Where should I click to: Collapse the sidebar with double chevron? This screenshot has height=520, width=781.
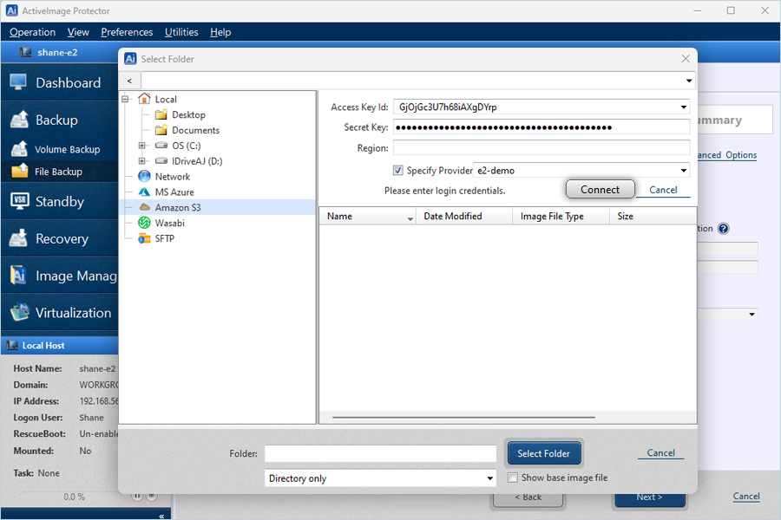point(161,516)
